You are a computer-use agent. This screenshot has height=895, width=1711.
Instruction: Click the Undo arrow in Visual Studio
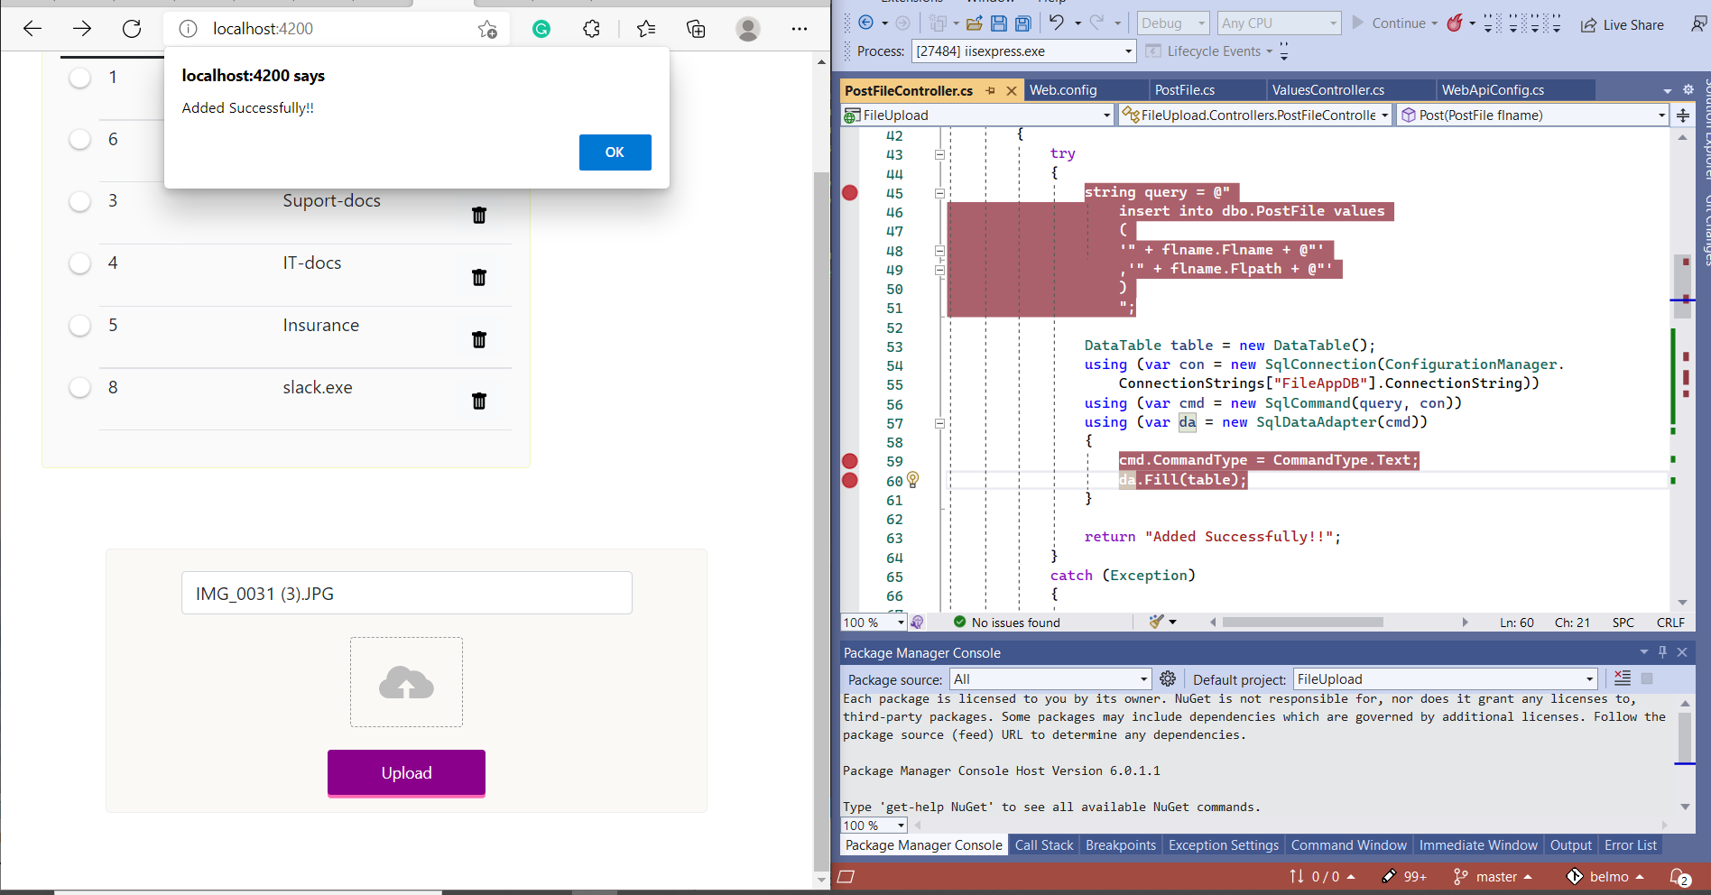pyautogui.click(x=1056, y=23)
